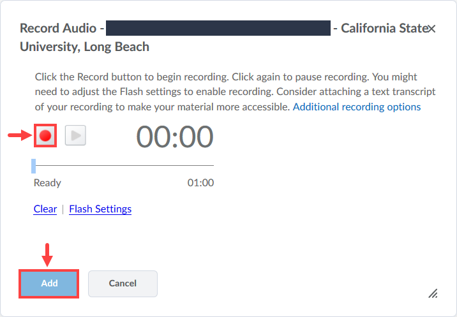Image resolution: width=457 pixels, height=317 pixels.
Task: Click the middle of the recording progress track
Action: pos(124,166)
